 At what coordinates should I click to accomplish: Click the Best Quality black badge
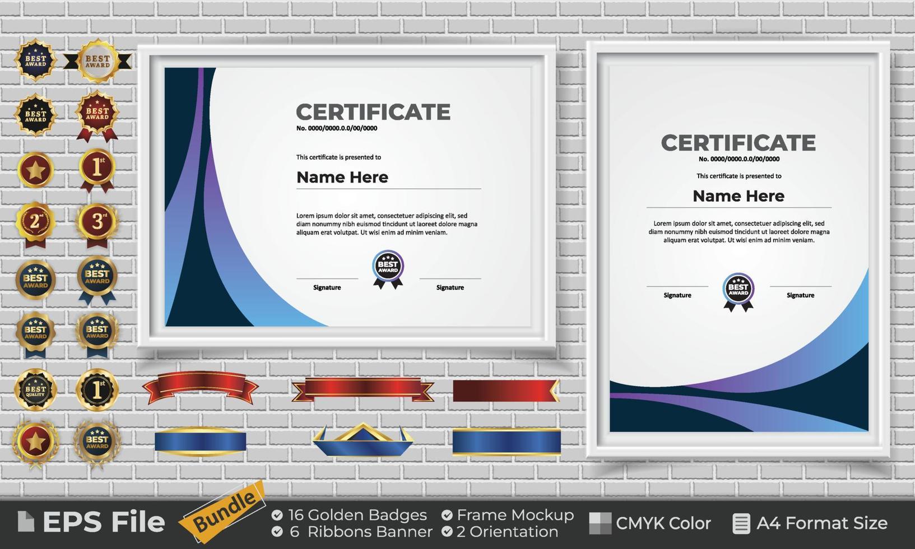coord(35,389)
